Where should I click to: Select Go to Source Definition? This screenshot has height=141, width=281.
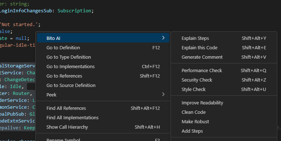[103, 86]
